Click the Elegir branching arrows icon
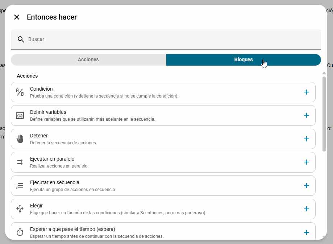The image size is (333, 244). click(x=20, y=209)
